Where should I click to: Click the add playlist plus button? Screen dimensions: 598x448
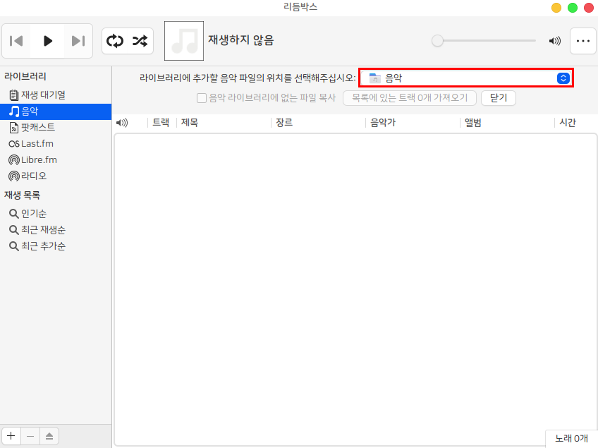(11, 436)
